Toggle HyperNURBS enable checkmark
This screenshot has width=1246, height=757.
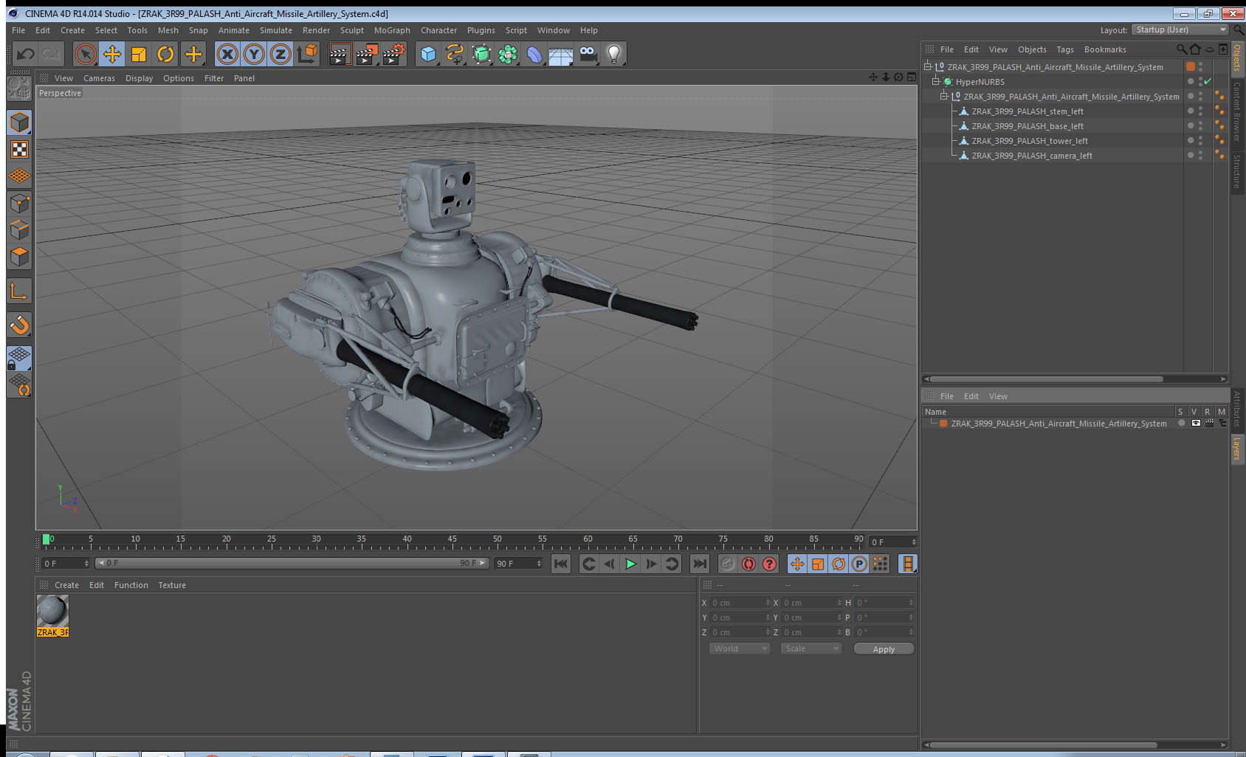point(1208,81)
